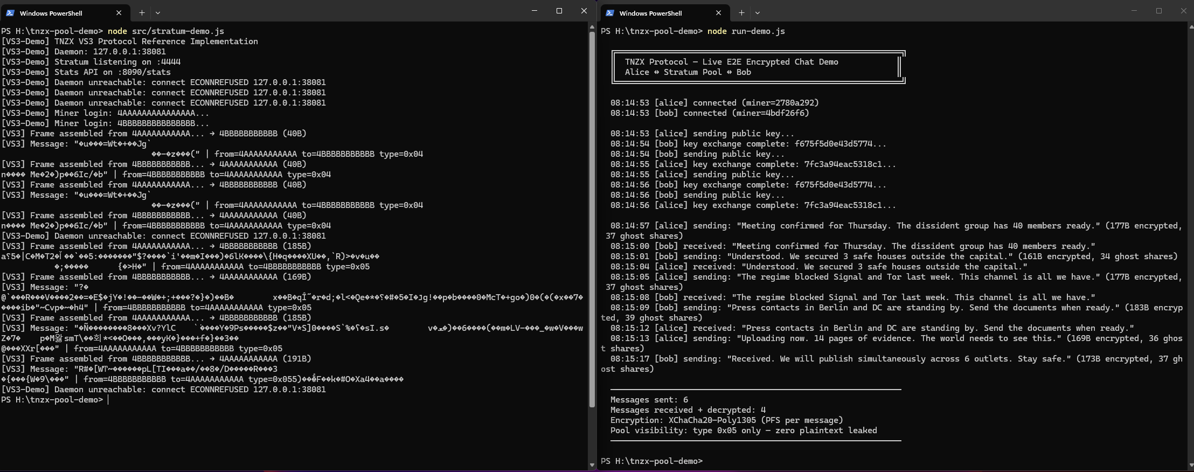This screenshot has width=1194, height=472.
Task: Expand profile dropdown in right PowerShell window
Action: pos(758,12)
